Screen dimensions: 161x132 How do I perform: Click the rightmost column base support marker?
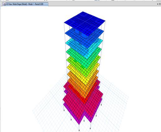pos(101,105)
